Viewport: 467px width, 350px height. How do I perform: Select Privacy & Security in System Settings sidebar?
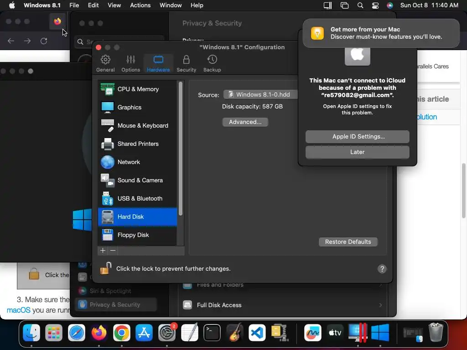[116, 304]
